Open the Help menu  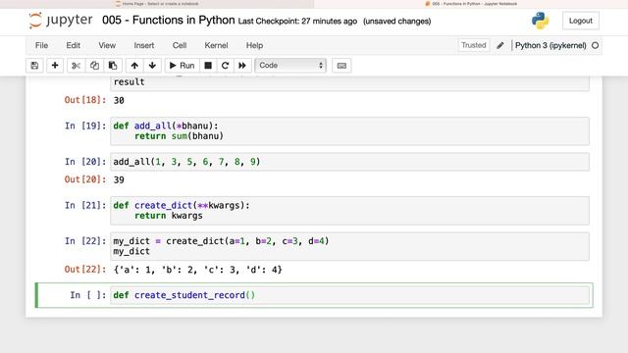pyautogui.click(x=254, y=45)
